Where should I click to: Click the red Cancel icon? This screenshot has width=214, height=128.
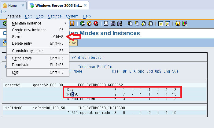point(96,24)
